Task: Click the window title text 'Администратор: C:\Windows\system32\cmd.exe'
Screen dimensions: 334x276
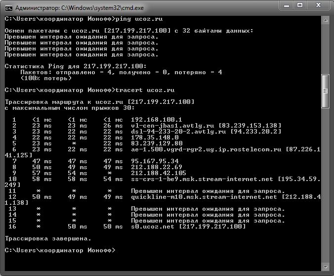Action: (x=80, y=8)
